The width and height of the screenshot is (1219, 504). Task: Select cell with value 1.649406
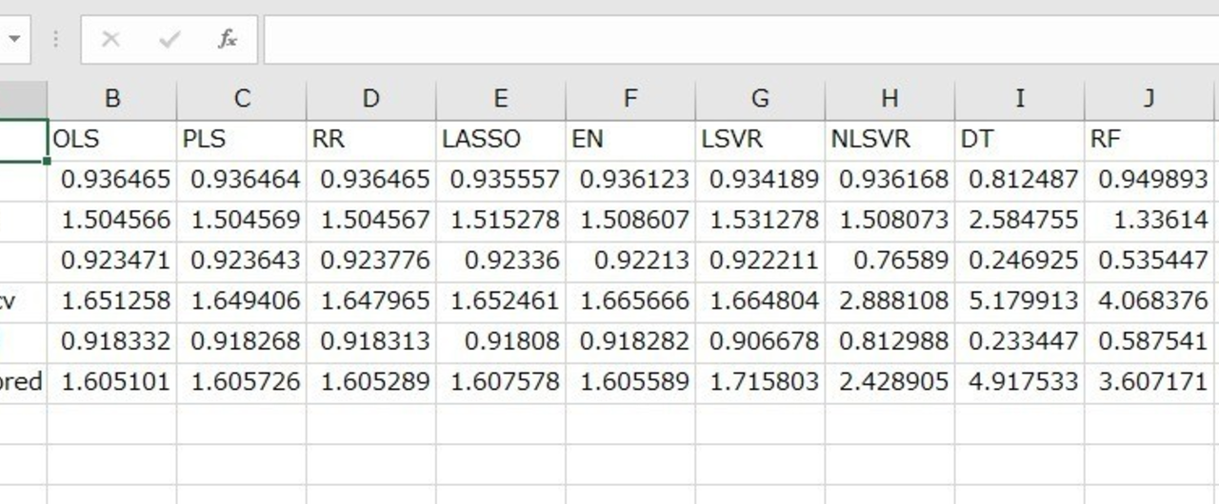242,301
